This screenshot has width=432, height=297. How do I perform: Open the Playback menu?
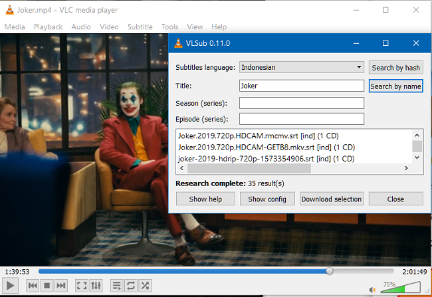point(49,27)
